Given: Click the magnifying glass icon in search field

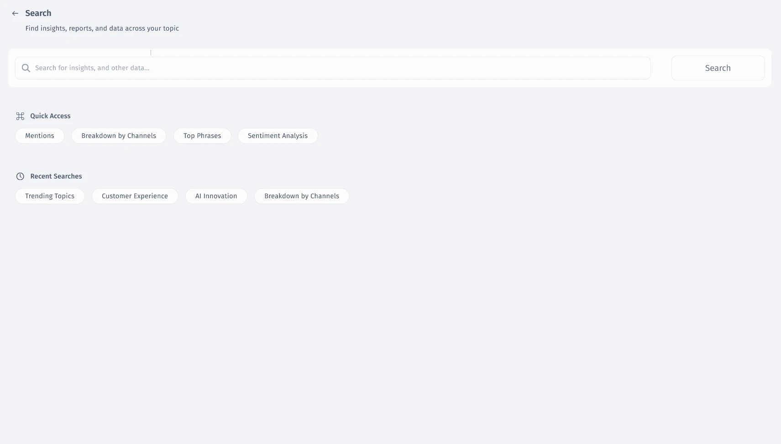Looking at the screenshot, I should [26, 68].
